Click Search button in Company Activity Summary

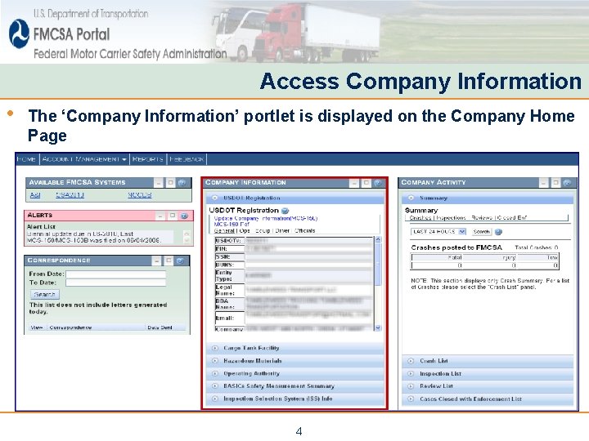coord(481,232)
